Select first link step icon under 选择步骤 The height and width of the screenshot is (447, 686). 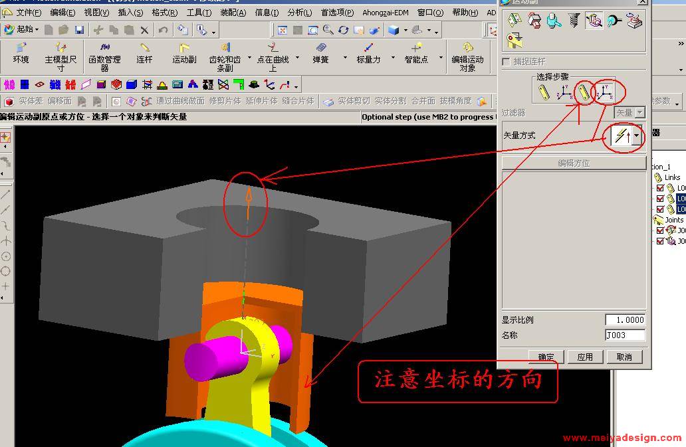(544, 92)
